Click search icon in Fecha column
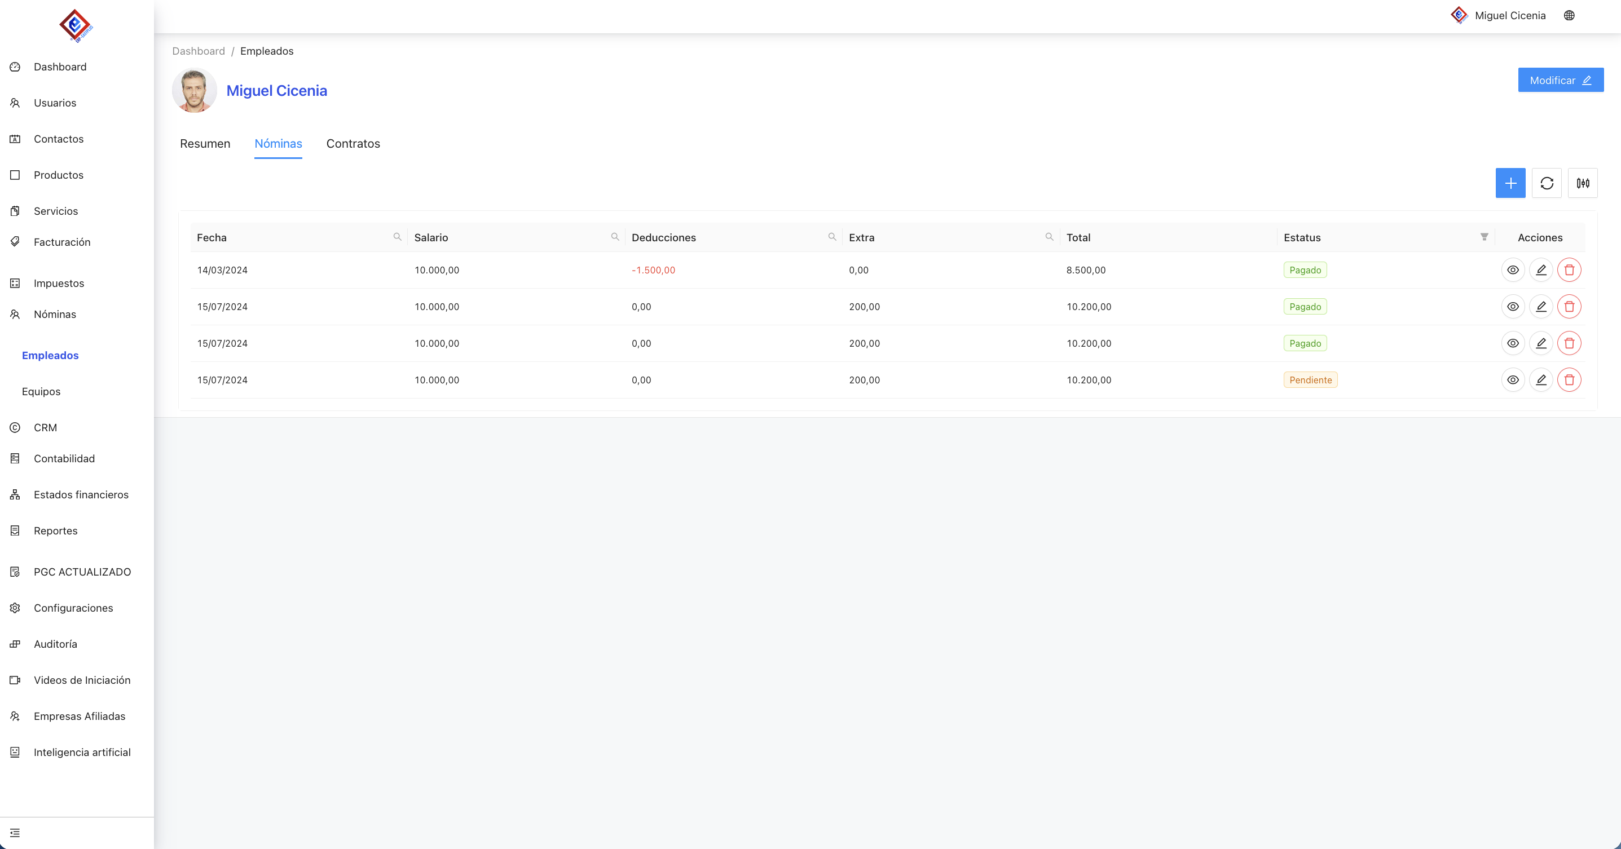Screen dimensions: 1621x849 coord(397,237)
